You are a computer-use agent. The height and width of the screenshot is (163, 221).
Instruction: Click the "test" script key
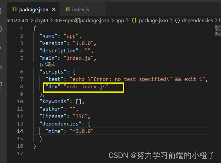(54, 79)
